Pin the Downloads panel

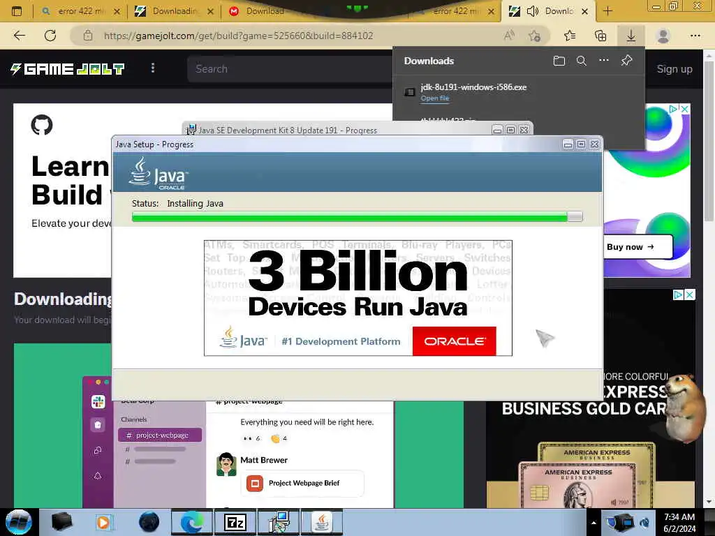[x=626, y=60]
